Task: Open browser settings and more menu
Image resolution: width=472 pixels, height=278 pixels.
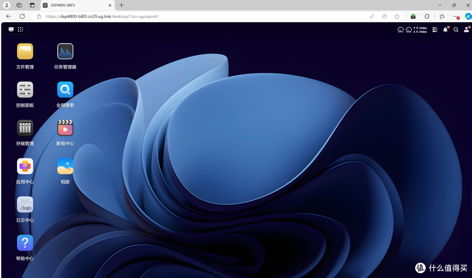Action: [x=456, y=17]
